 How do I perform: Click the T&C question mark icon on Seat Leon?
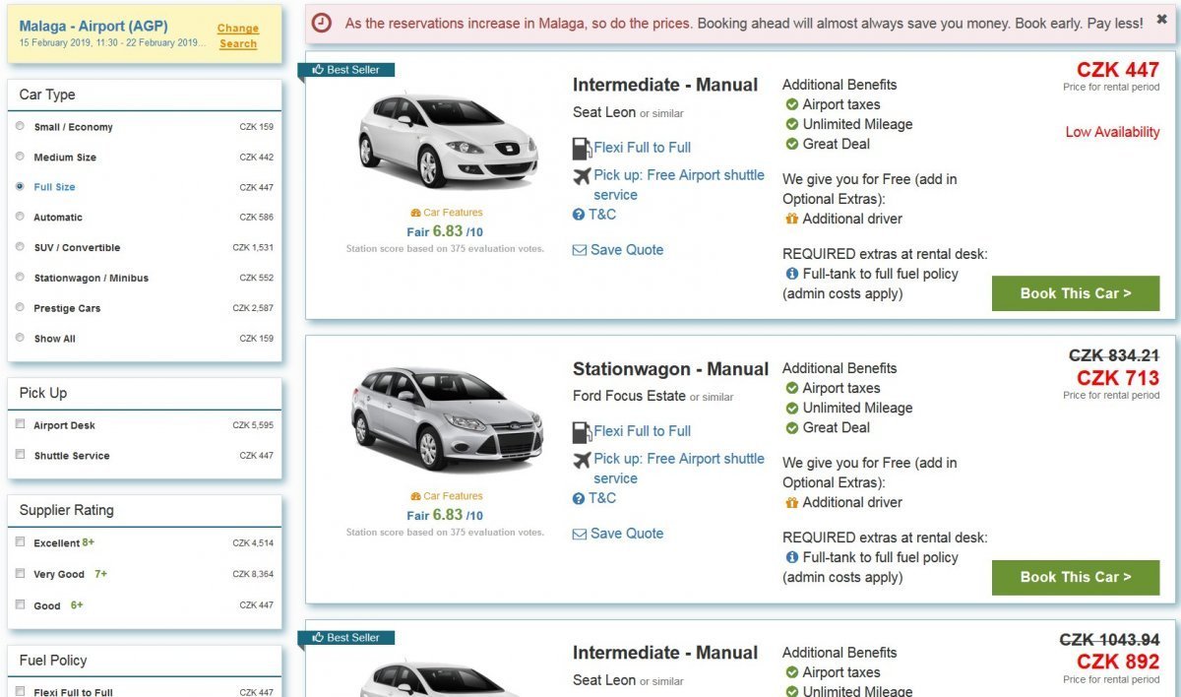click(579, 215)
